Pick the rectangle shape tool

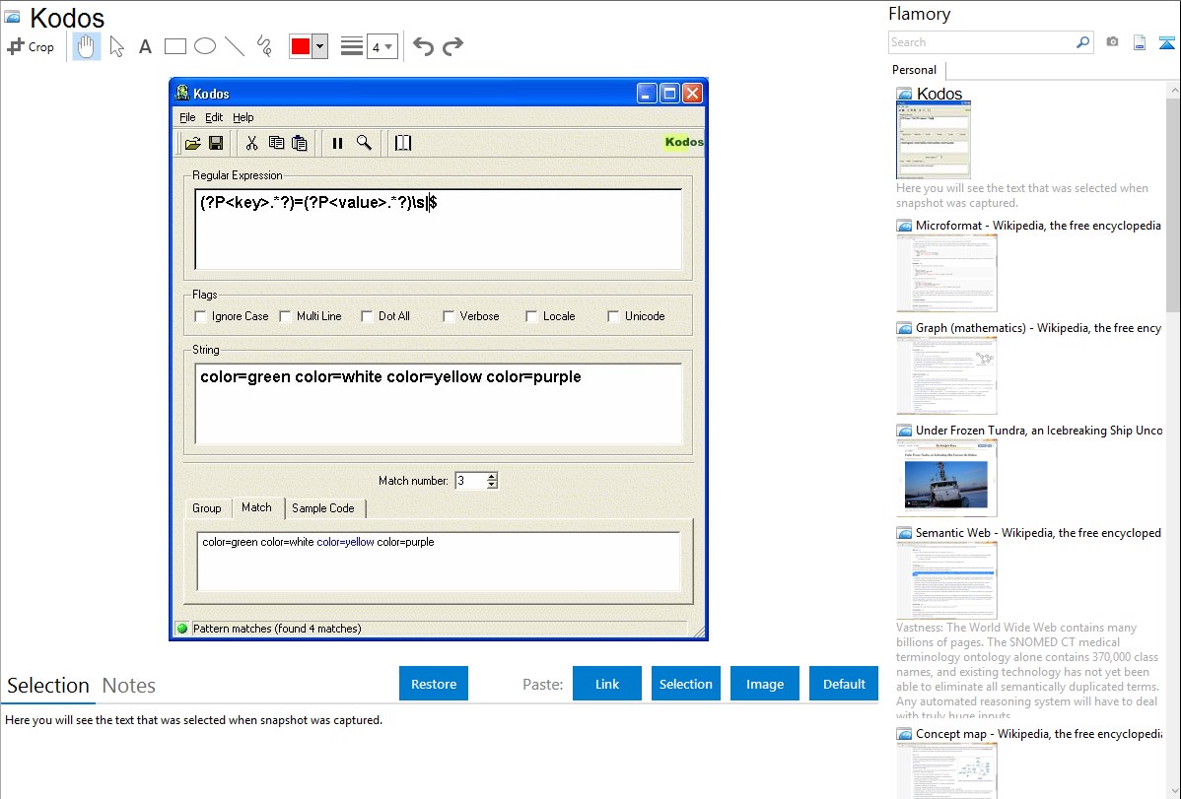(175, 46)
